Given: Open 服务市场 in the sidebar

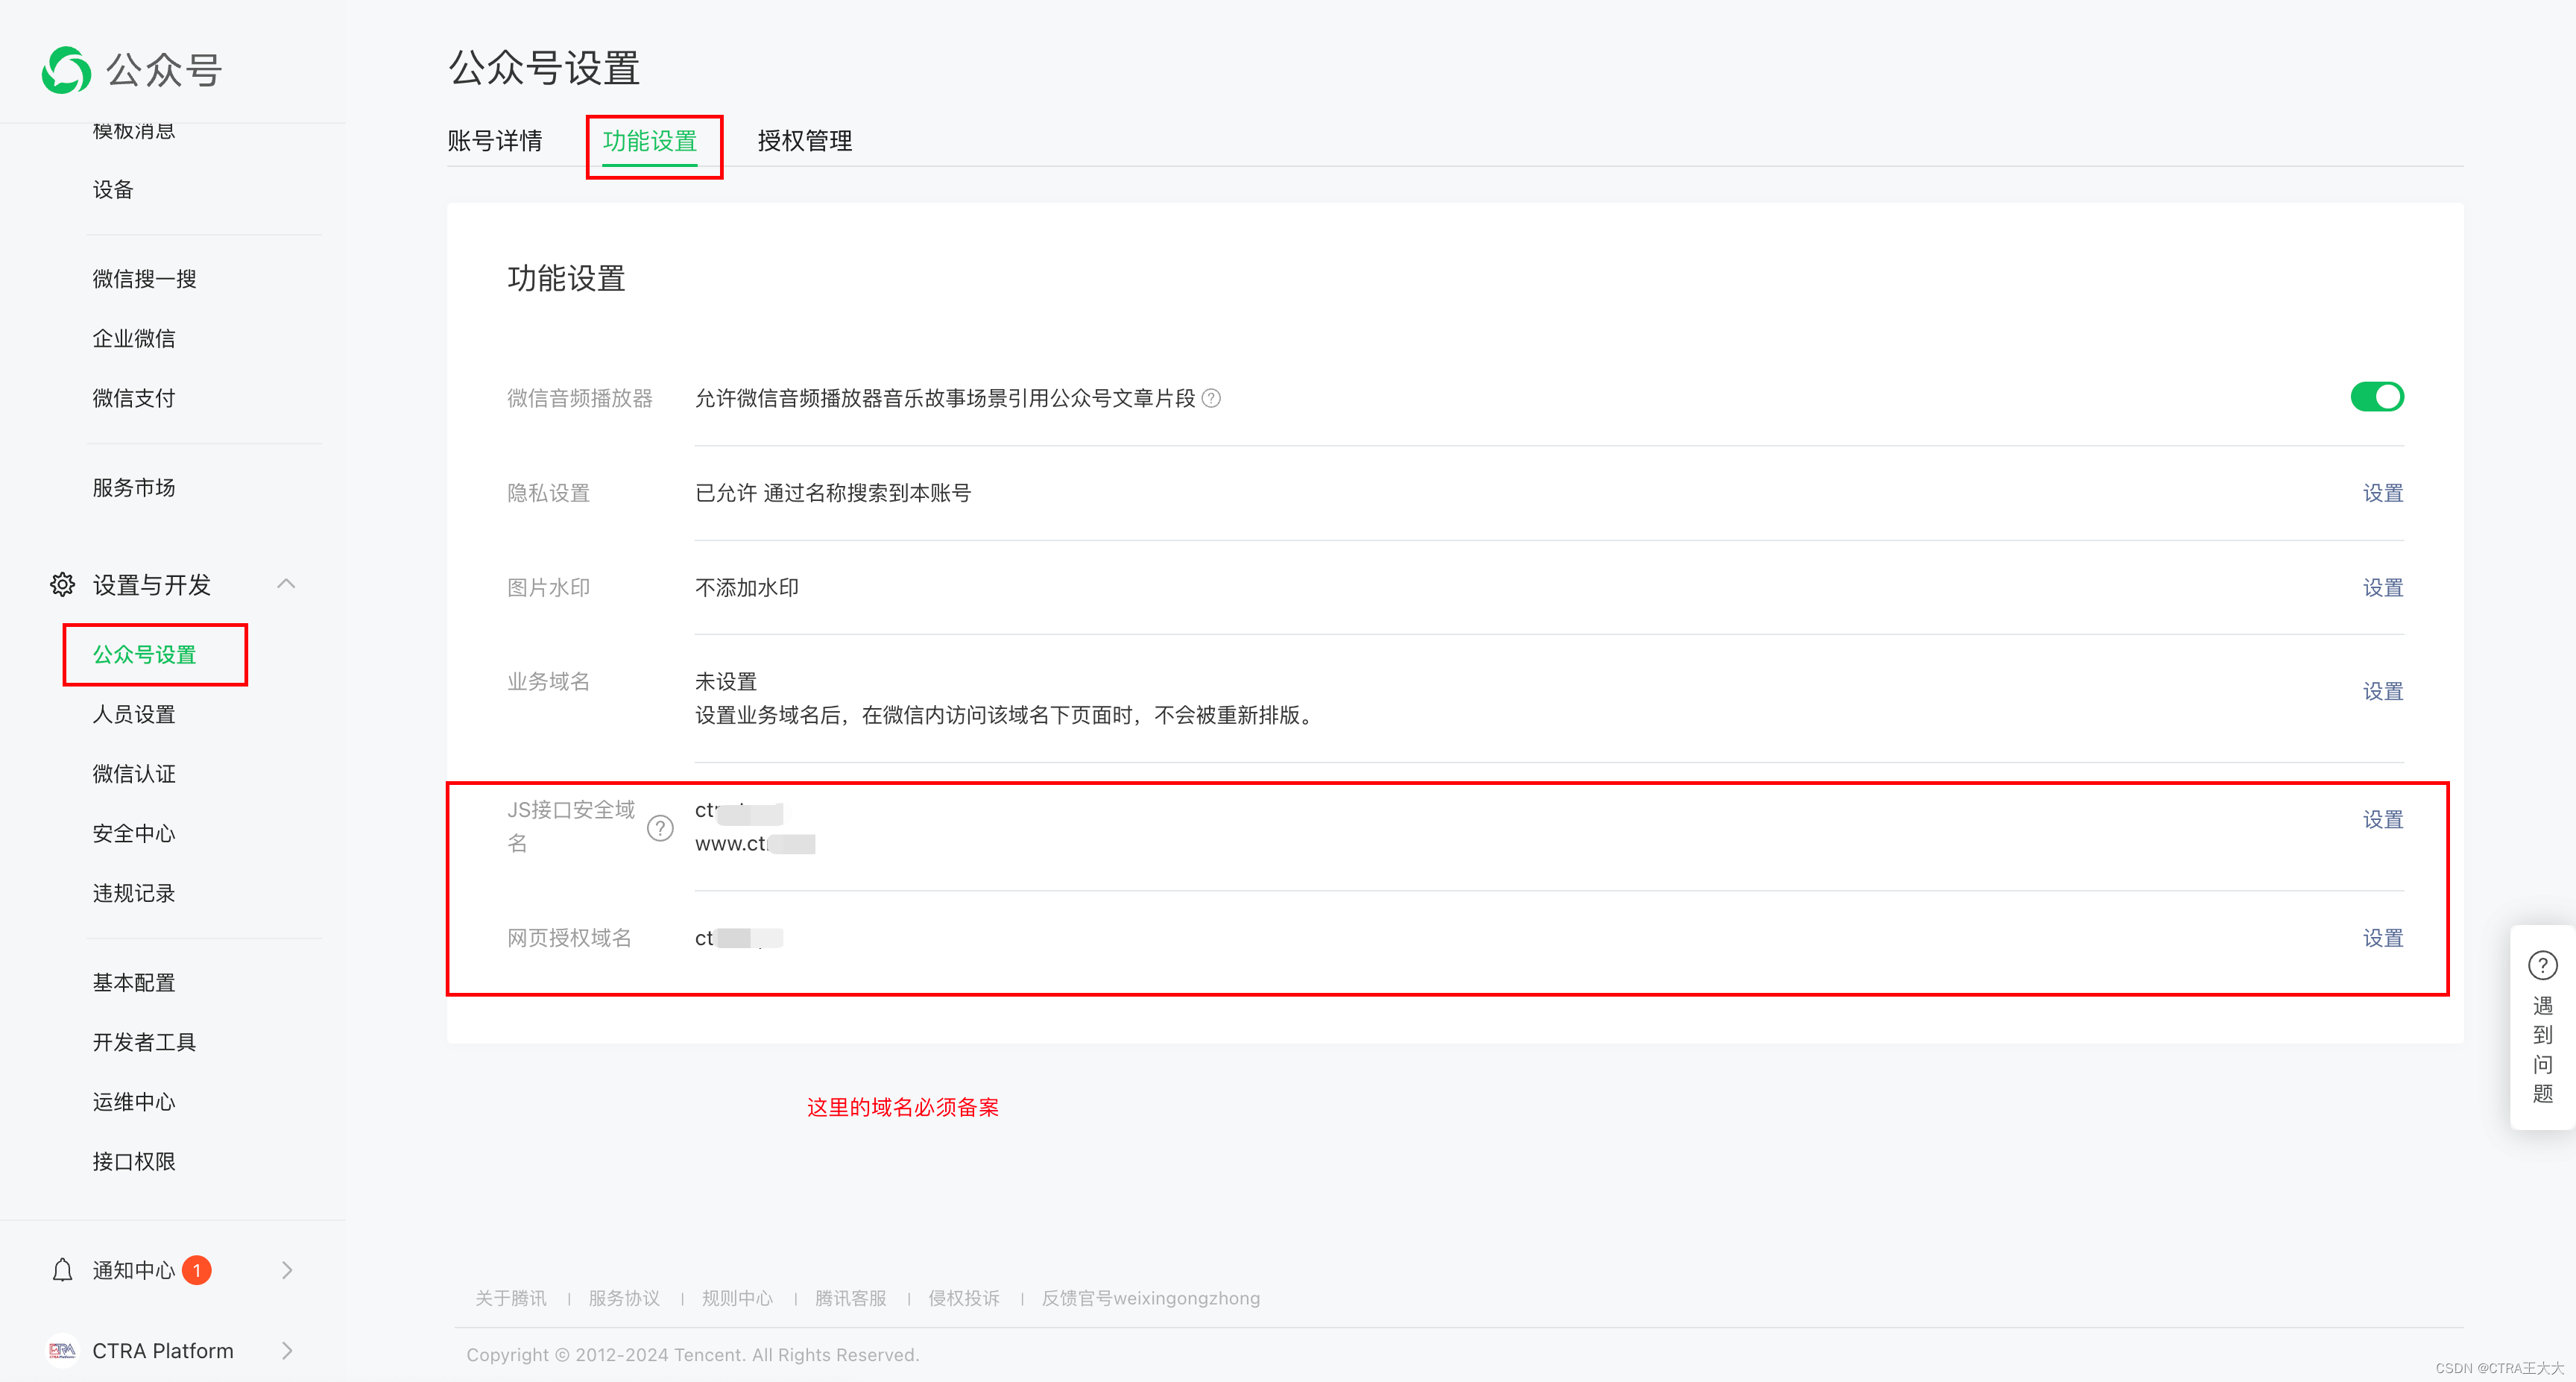Looking at the screenshot, I should pos(134,487).
